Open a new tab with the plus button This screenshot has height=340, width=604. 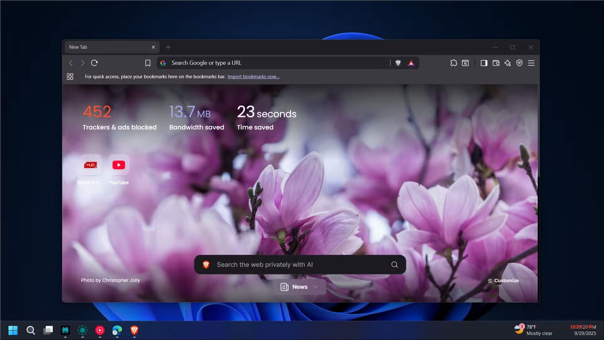168,47
